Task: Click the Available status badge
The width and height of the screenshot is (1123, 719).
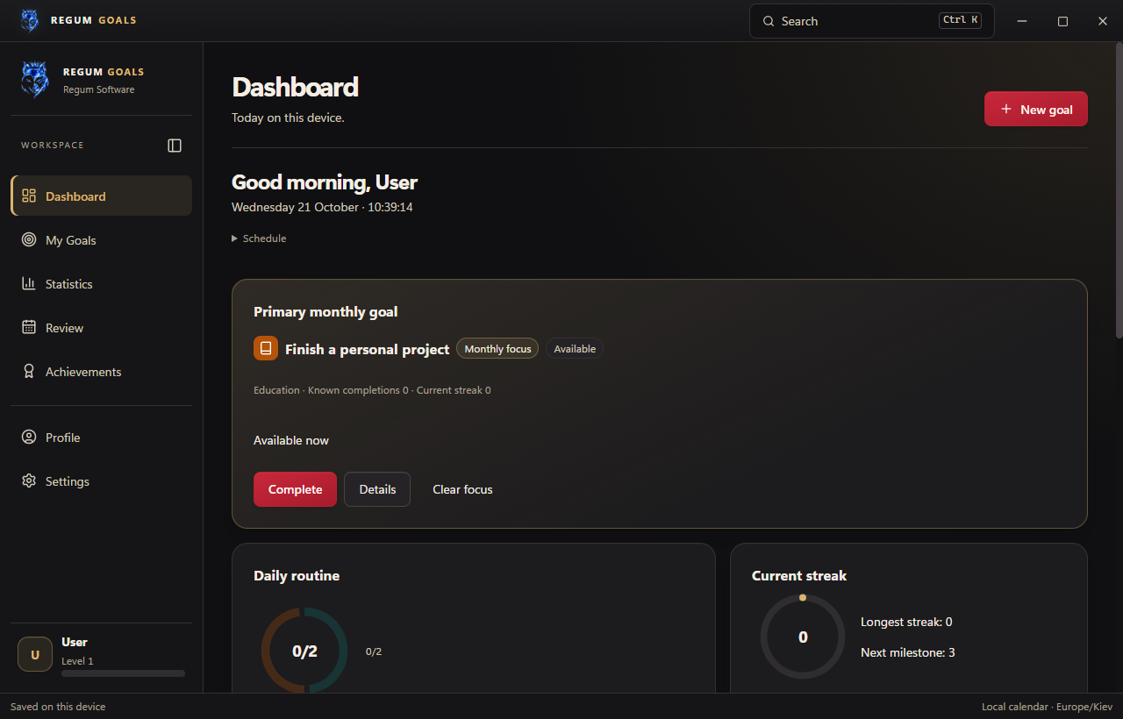Action: click(x=575, y=349)
